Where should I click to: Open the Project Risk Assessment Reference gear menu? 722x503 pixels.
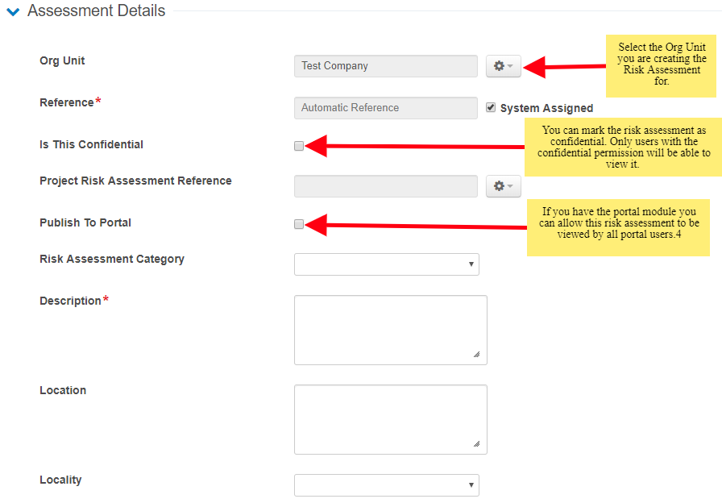[x=504, y=186]
